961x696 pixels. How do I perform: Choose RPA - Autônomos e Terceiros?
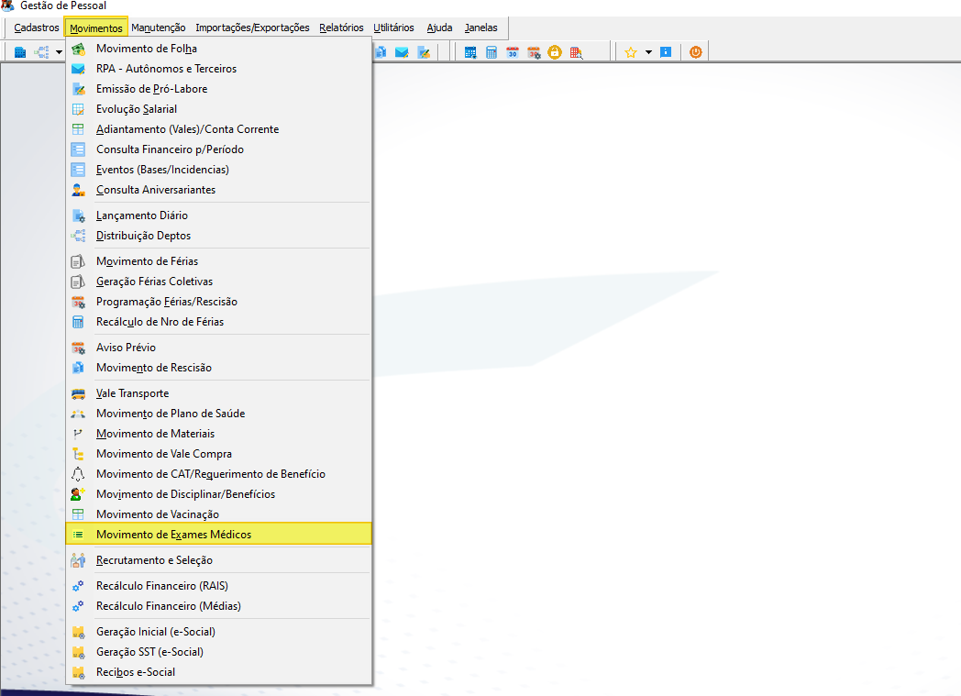(218, 69)
